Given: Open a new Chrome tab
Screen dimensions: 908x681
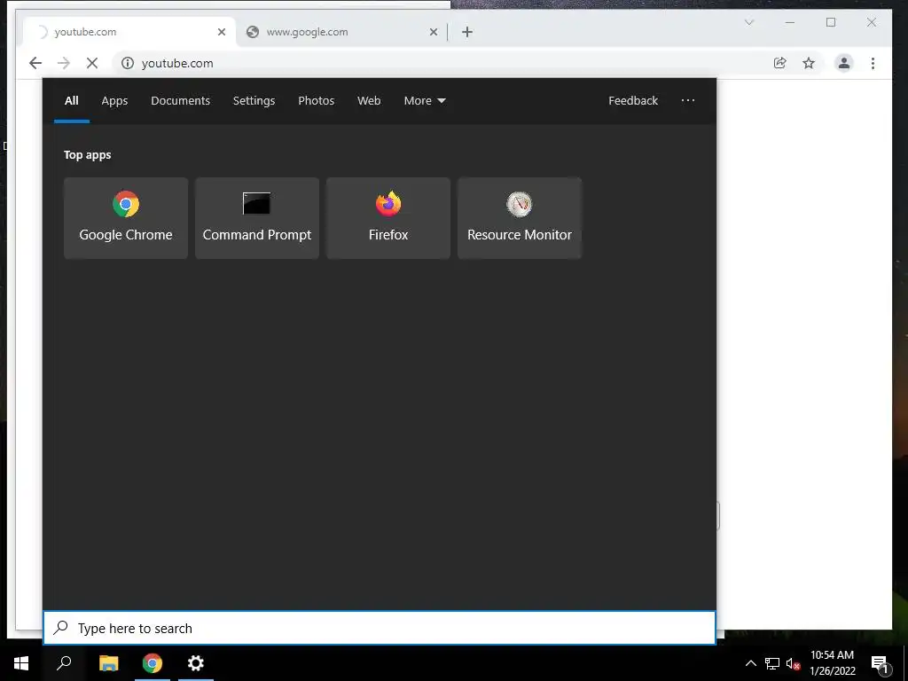Looking at the screenshot, I should (467, 32).
